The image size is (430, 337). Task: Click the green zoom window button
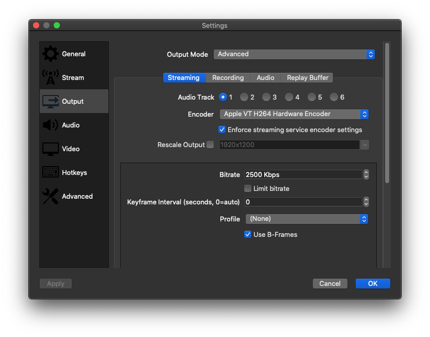57,25
